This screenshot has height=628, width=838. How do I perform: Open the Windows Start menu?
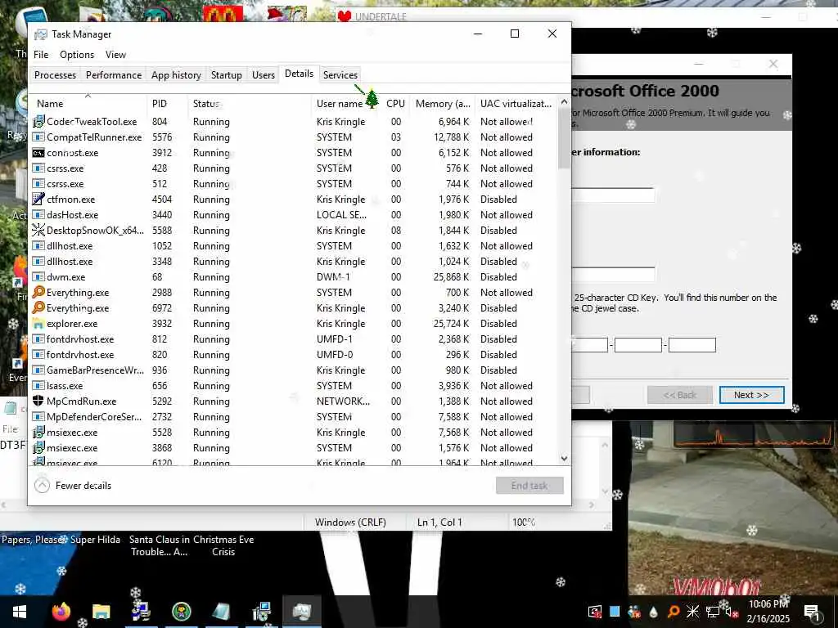[20, 612]
